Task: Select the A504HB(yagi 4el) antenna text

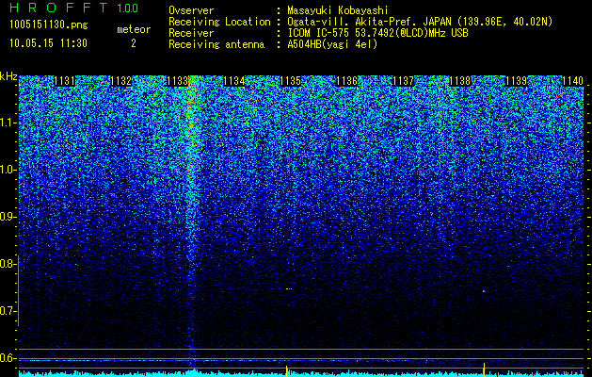Action: click(x=332, y=44)
